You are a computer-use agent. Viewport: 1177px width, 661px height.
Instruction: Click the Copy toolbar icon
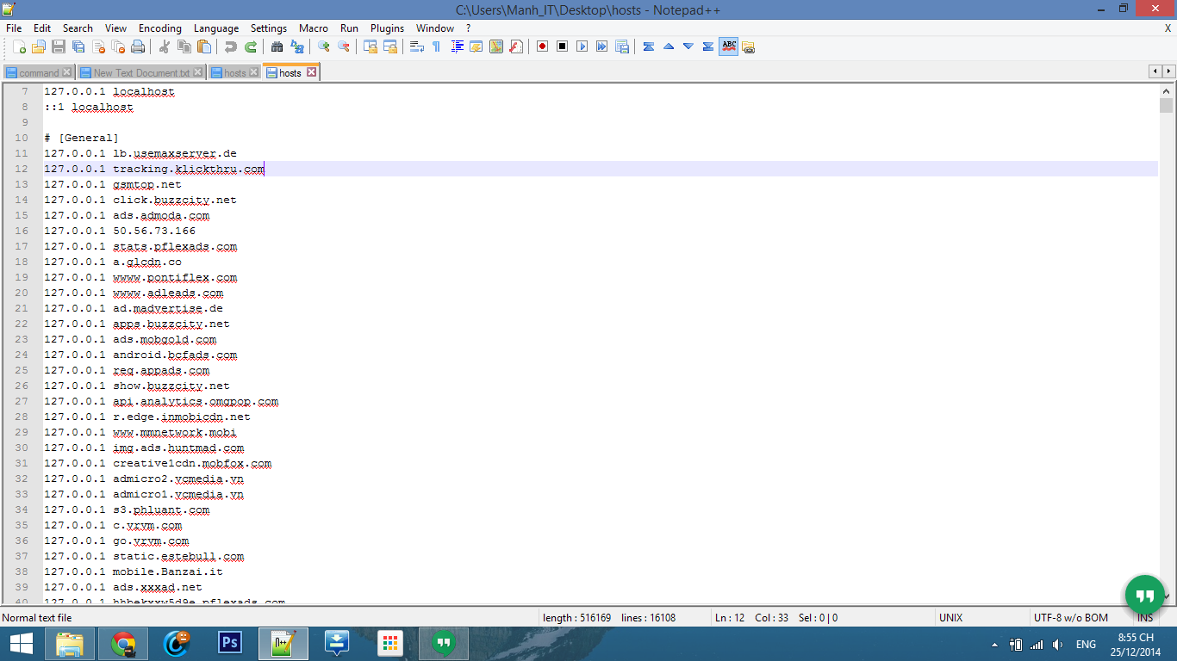click(184, 46)
